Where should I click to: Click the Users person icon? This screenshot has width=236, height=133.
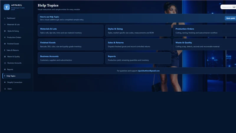coord(5,89)
